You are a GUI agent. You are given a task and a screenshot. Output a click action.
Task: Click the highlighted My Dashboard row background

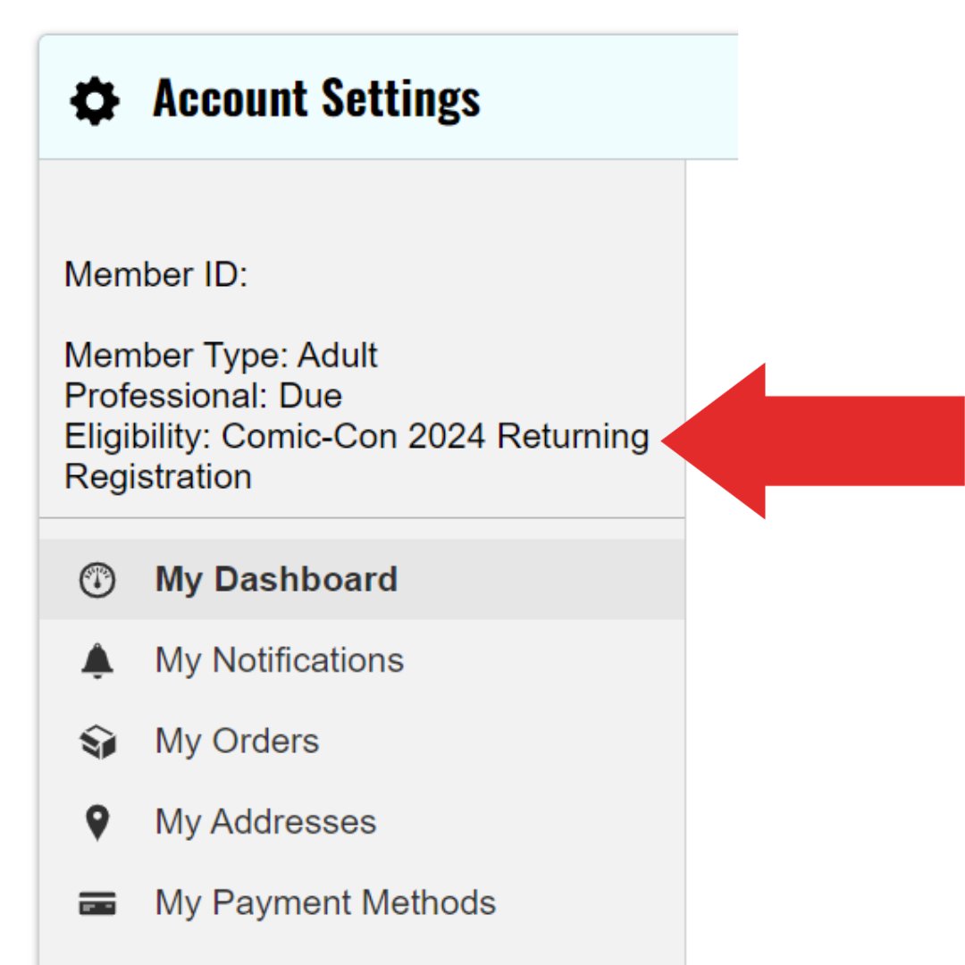click(362, 580)
